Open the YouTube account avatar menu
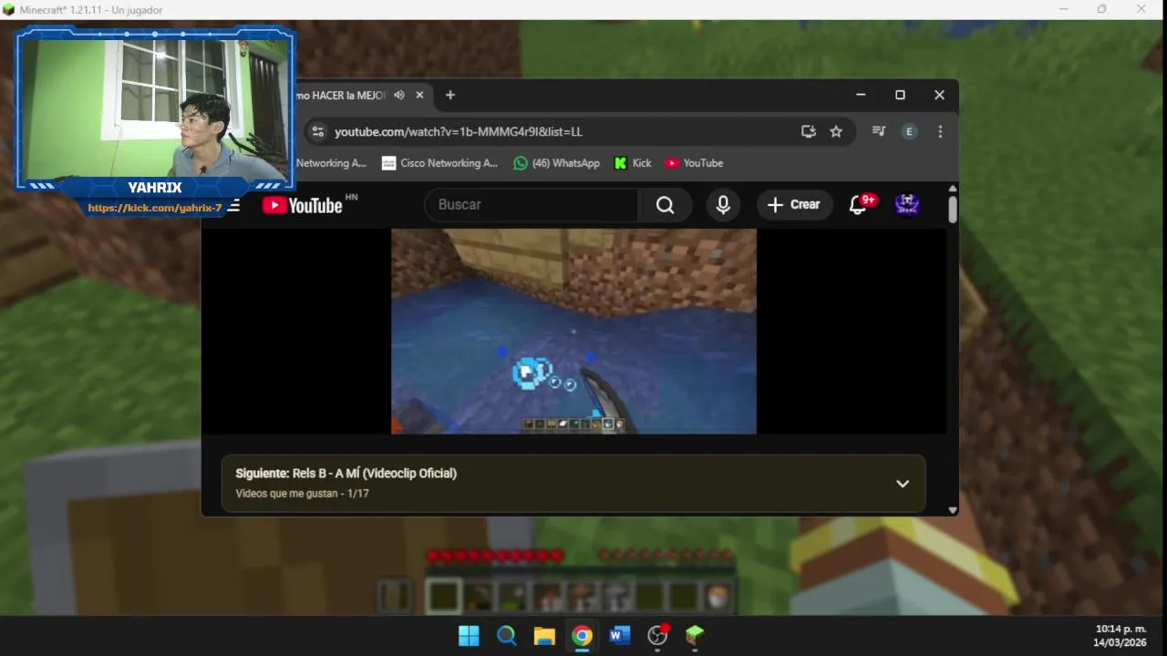The height and width of the screenshot is (656, 1167). click(907, 205)
